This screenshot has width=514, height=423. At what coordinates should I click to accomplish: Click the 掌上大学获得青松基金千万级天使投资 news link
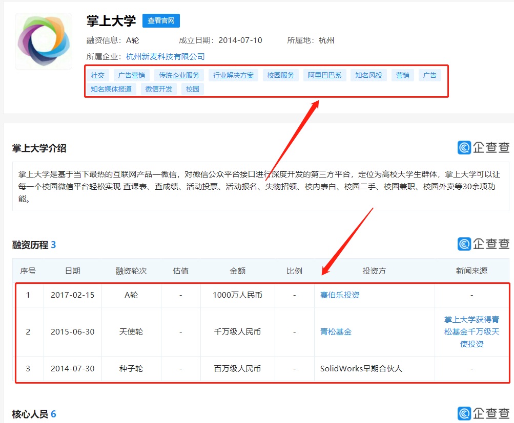(472, 331)
